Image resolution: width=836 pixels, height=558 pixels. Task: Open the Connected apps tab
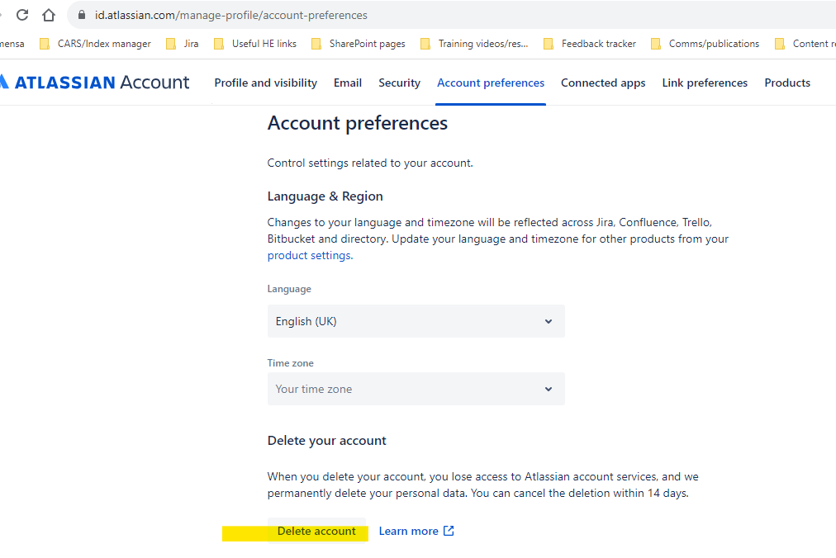pyautogui.click(x=603, y=83)
